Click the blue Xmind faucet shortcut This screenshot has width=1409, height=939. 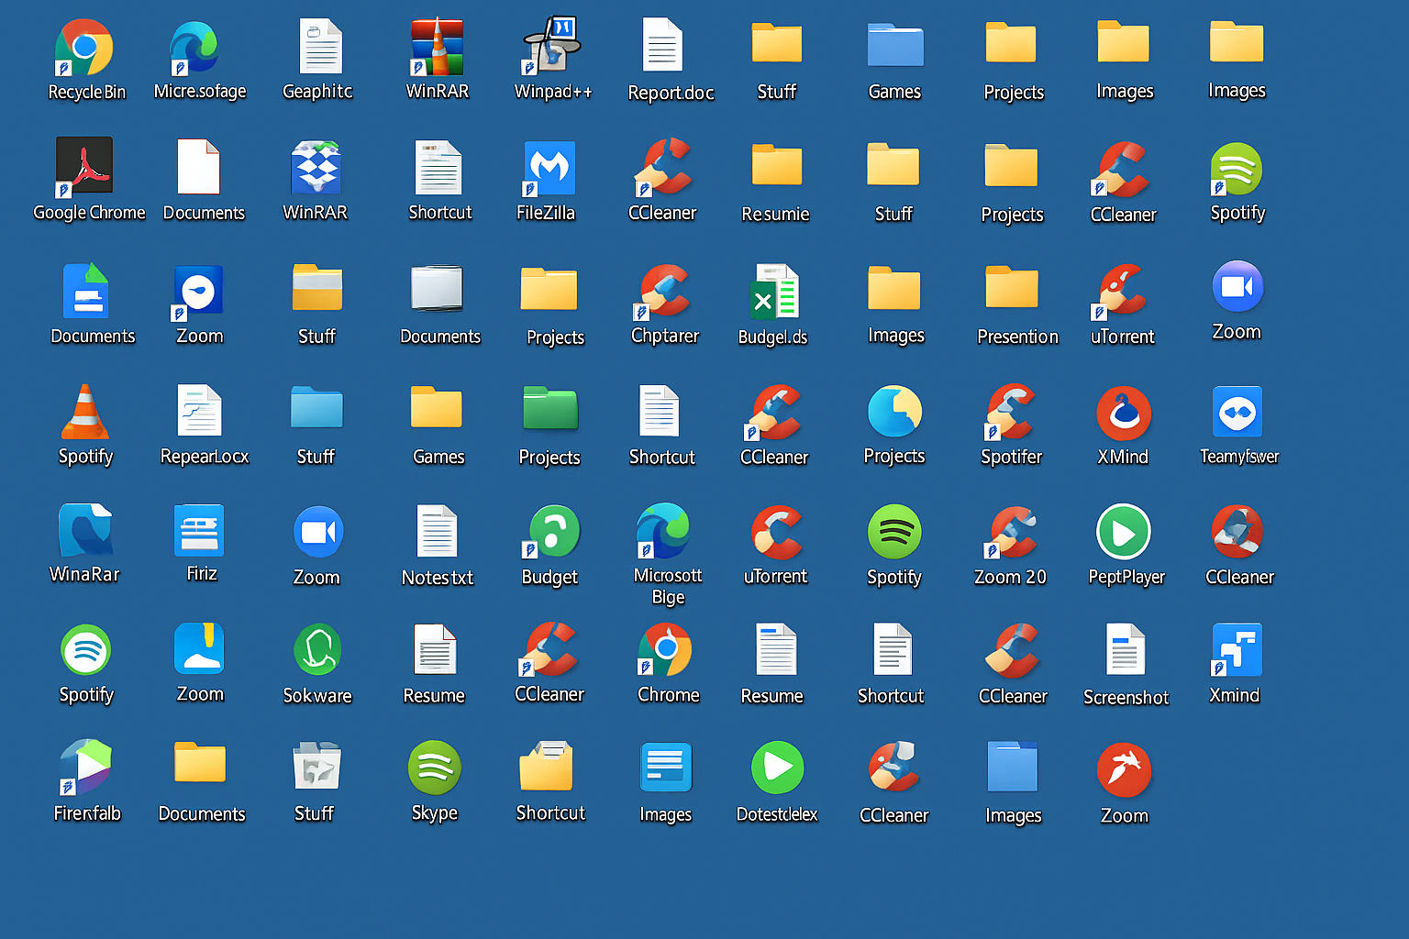pos(1237,650)
